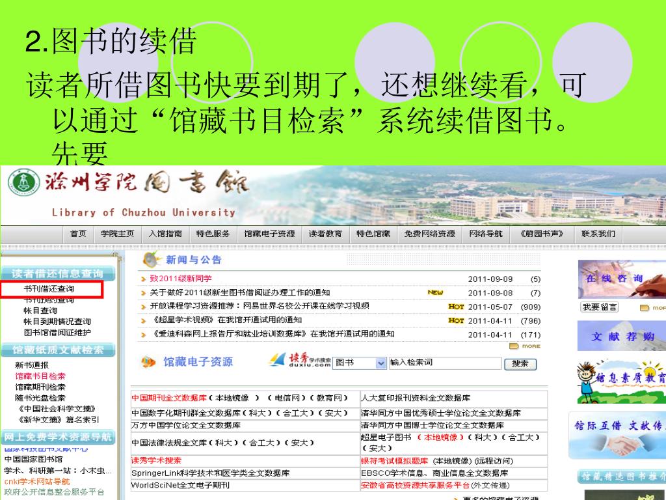Viewport: 666px width, 500px height.
Task: Open the 读秀学术搜索 database link
Action: point(156,460)
